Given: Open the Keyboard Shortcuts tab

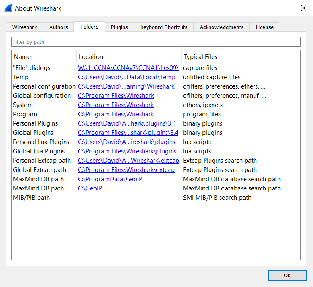Looking at the screenshot, I should coord(164,27).
